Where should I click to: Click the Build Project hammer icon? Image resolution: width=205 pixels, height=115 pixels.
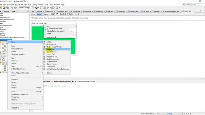point(41,8)
